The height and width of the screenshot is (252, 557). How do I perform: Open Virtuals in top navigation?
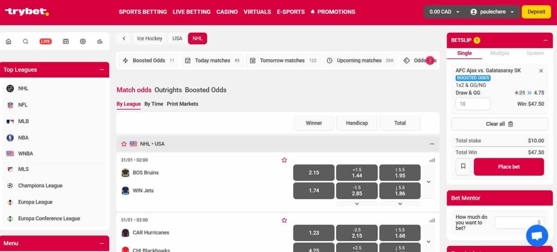[257, 12]
